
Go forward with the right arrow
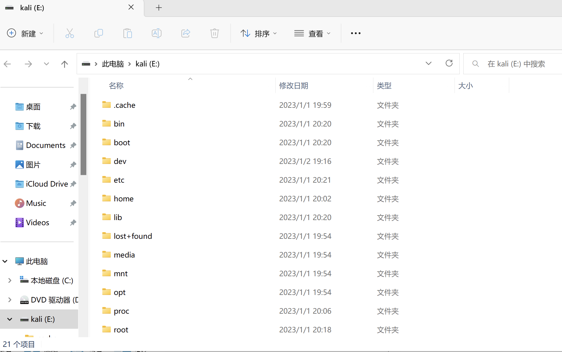point(28,64)
